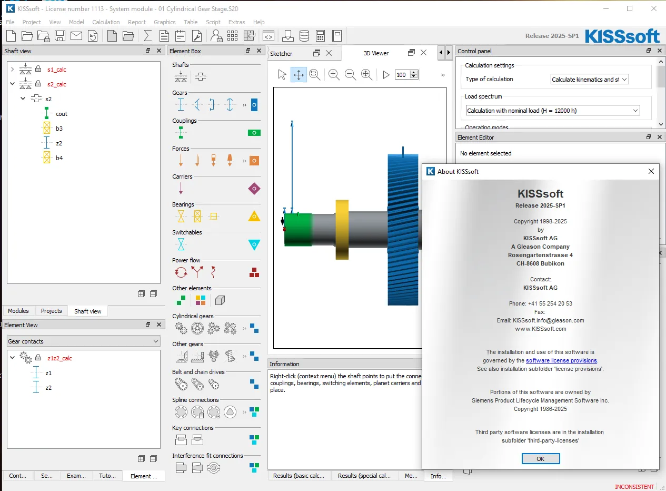Select the boxed rolling bearing icon under Bearings
This screenshot has width=666, height=491.
tap(197, 216)
